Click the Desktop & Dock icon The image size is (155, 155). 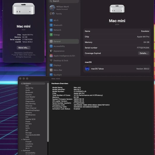pyautogui.click(x=51, y=60)
